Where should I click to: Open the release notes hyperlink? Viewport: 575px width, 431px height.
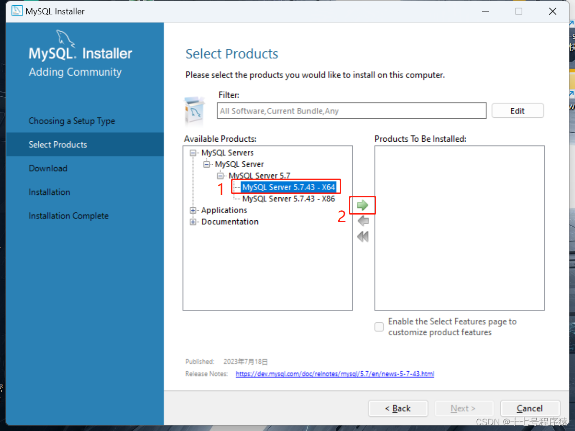click(x=335, y=374)
